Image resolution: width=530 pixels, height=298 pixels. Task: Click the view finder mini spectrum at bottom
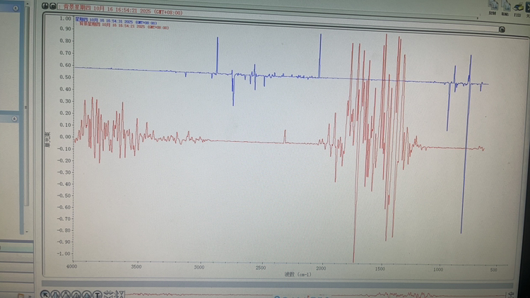(316, 294)
